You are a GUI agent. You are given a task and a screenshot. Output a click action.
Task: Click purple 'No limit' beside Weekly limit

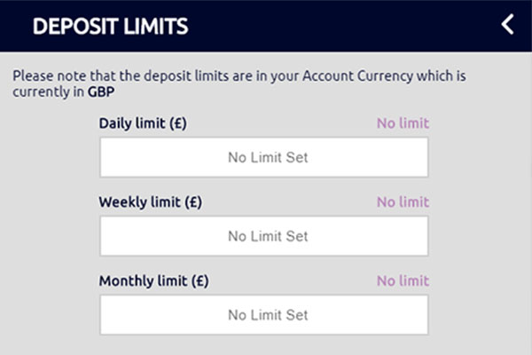(x=403, y=201)
